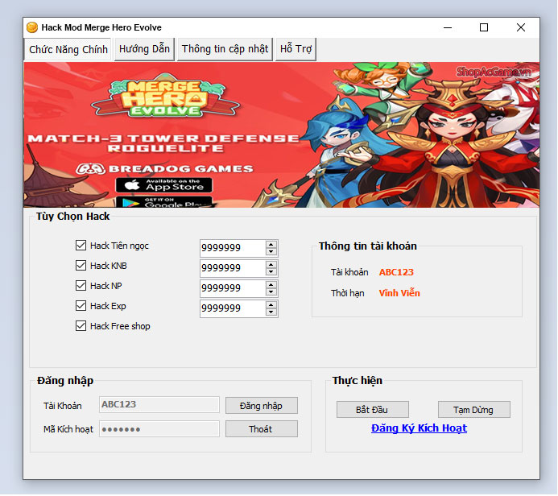Click the Google Play badge in banner

[164, 202]
